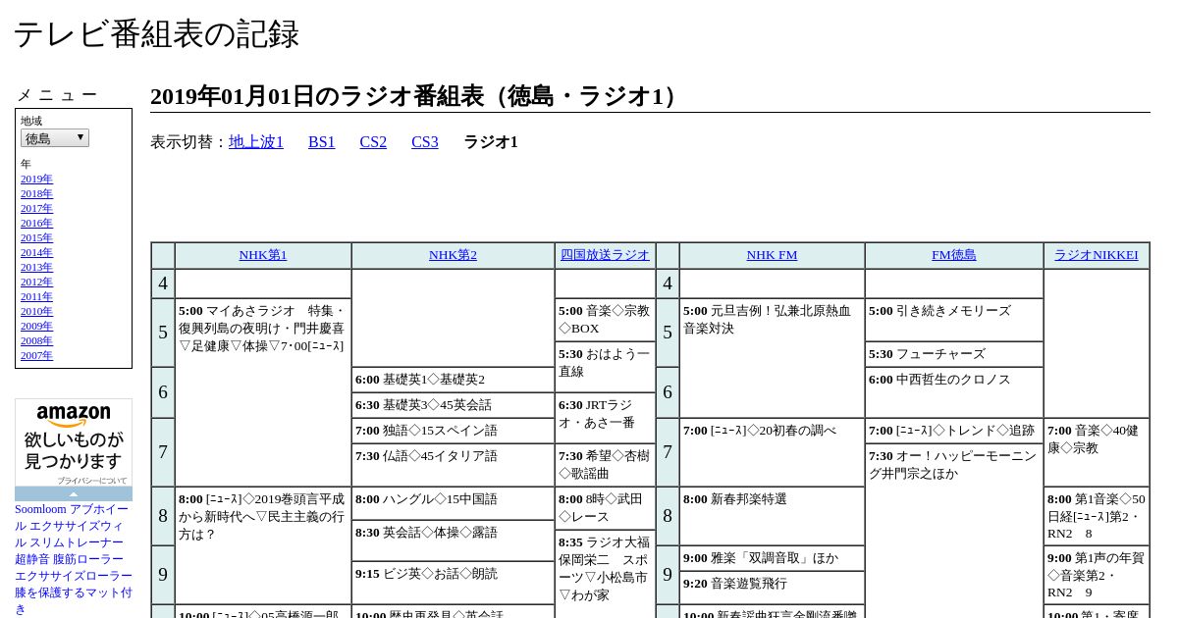Open the 四国放送ラジオ station link
The height and width of the screenshot is (618, 1178).
605,255
